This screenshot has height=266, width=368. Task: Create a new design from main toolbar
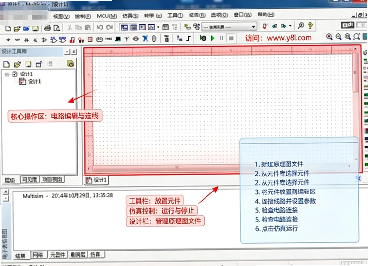[x=8, y=29]
